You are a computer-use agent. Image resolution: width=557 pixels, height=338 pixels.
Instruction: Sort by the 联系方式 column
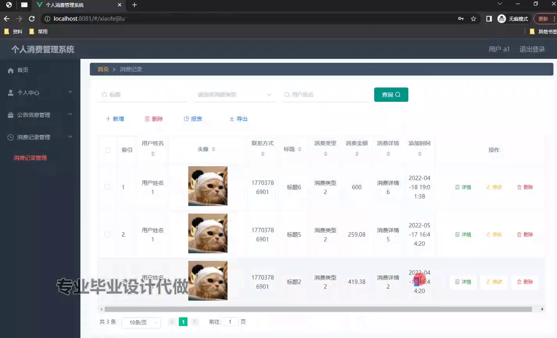pos(263,154)
